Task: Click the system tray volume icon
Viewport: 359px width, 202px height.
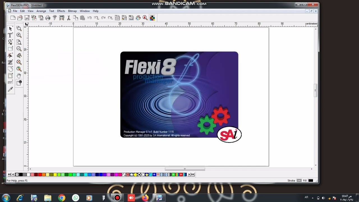Action: coord(323,198)
